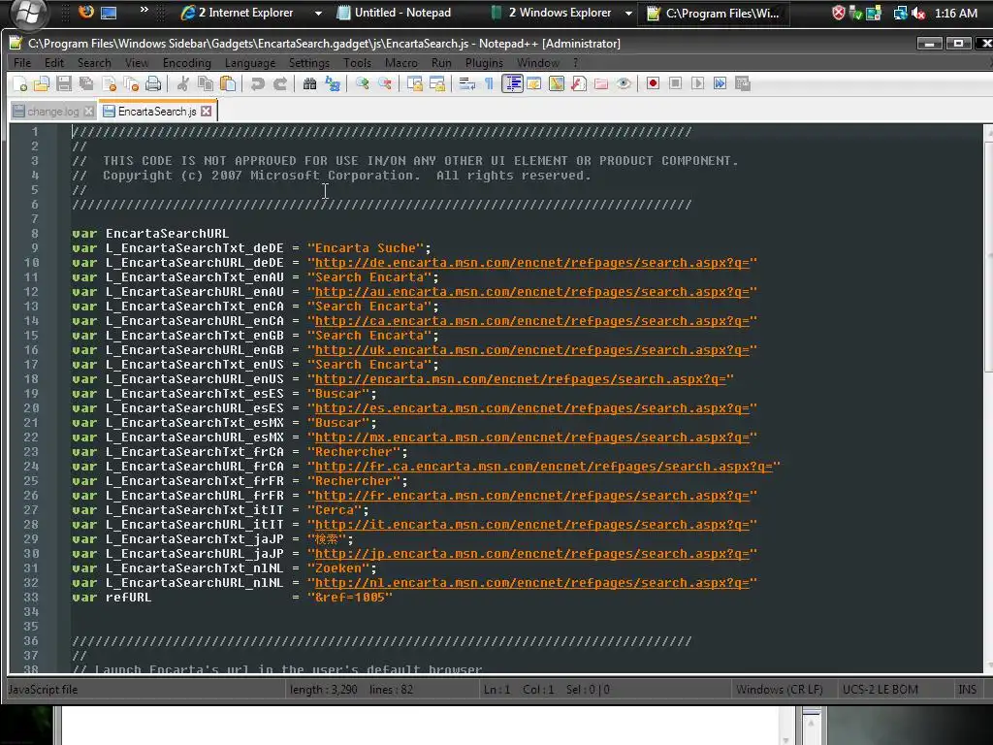Viewport: 993px width, 745px height.
Task: Close the EncartaSearch.js tab
Action: pos(206,111)
